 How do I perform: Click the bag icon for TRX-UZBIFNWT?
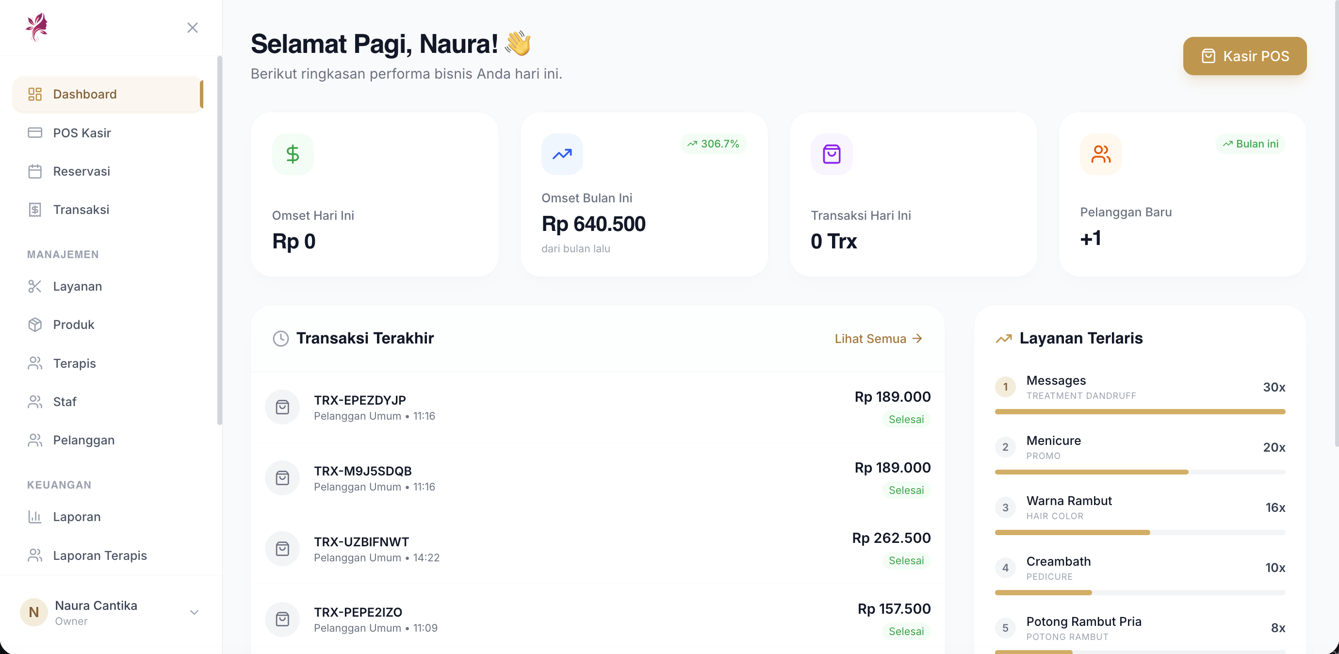click(x=282, y=548)
